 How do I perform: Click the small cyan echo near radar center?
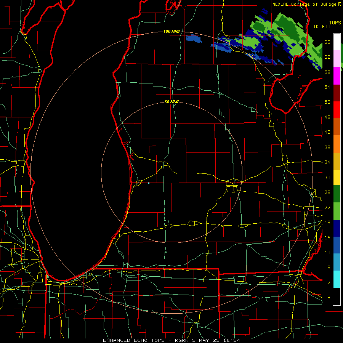tap(149, 183)
